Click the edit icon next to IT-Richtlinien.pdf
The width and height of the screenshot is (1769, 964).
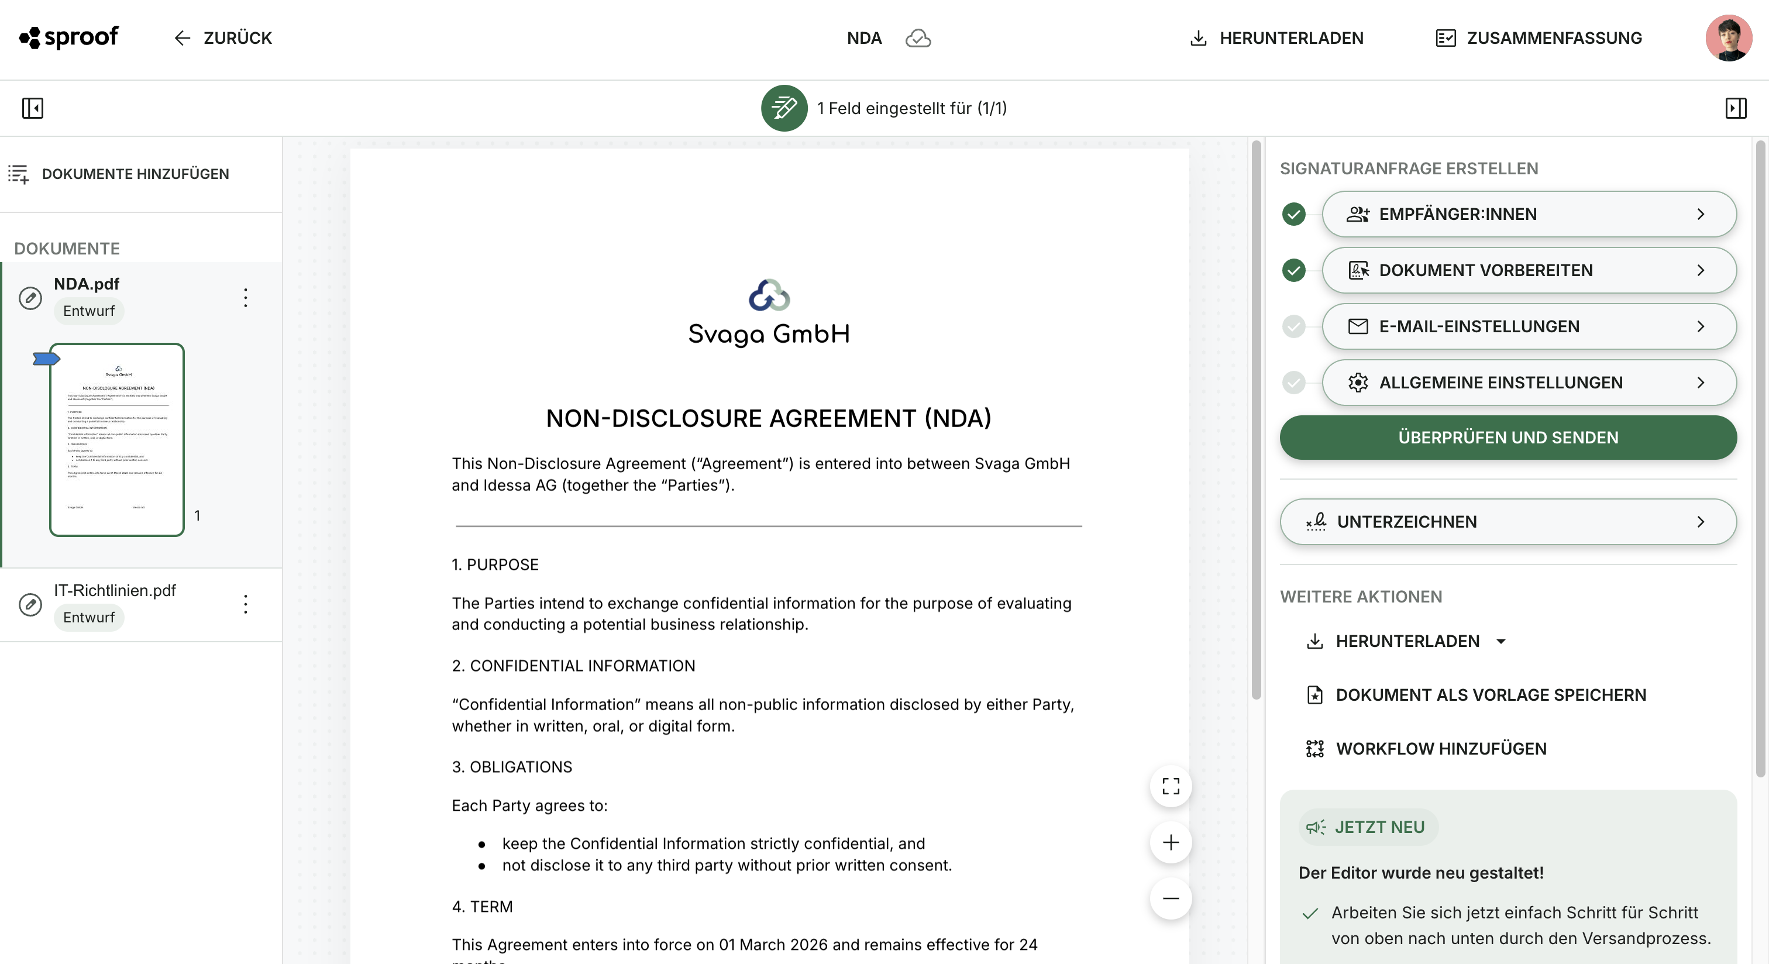(x=30, y=604)
